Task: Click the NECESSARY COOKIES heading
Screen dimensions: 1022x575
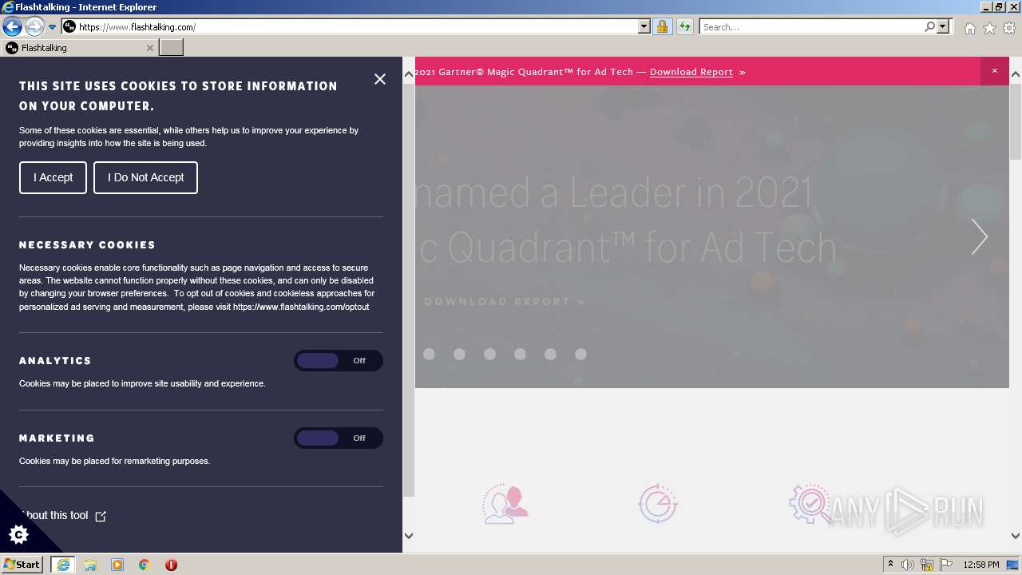Action: tap(87, 245)
